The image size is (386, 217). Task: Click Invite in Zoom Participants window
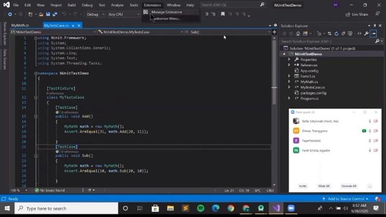[x=303, y=186]
